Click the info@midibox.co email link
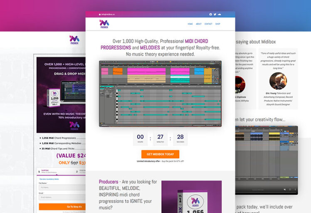This screenshot has width=311, height=213. (x=107, y=14)
